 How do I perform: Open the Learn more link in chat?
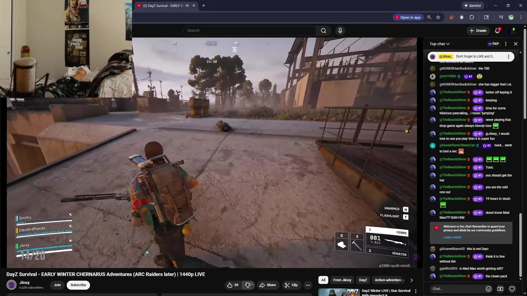(x=452, y=237)
